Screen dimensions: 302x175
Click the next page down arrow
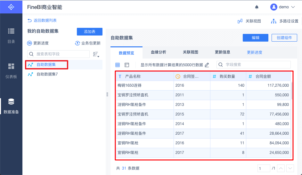(290, 168)
